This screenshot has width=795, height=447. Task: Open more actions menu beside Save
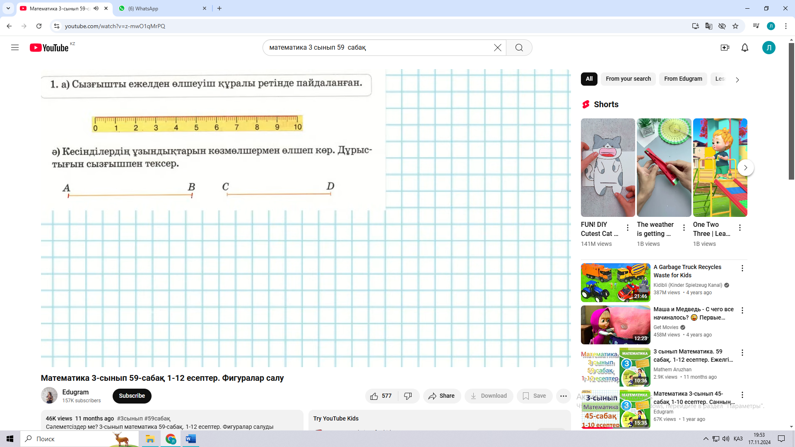click(x=563, y=396)
